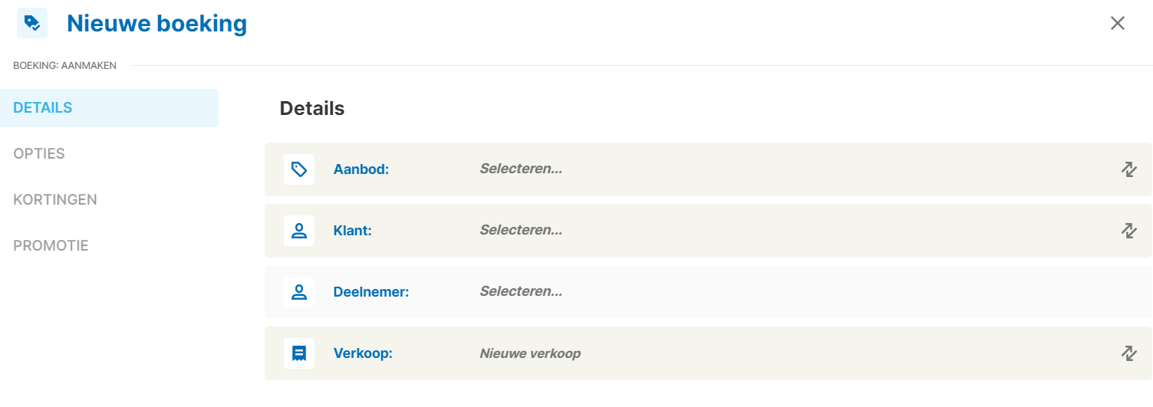Click the Verkoop receipt icon
Image resolution: width=1153 pixels, height=407 pixels.
(299, 353)
